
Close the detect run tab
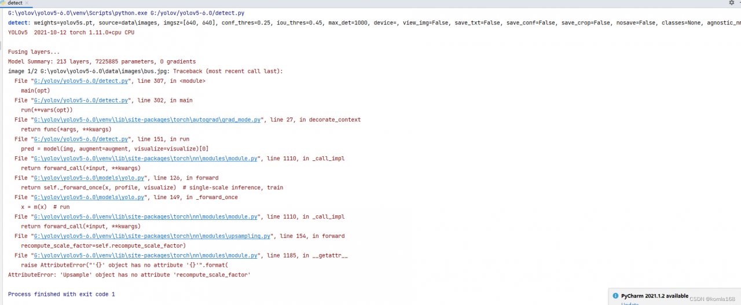tap(27, 3)
